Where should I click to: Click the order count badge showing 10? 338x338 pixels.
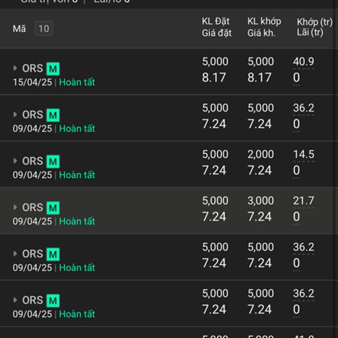(x=44, y=29)
